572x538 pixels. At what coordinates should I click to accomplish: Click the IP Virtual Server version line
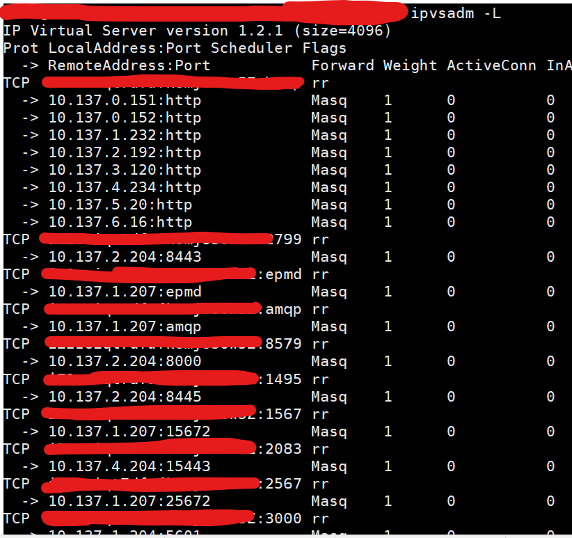pyautogui.click(x=197, y=31)
